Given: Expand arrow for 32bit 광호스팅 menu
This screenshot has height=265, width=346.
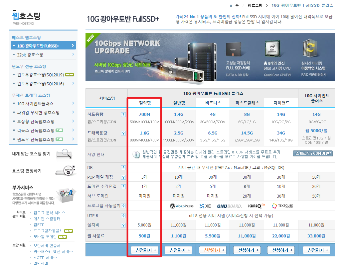Looking at the screenshot, I should (x=73, y=54).
